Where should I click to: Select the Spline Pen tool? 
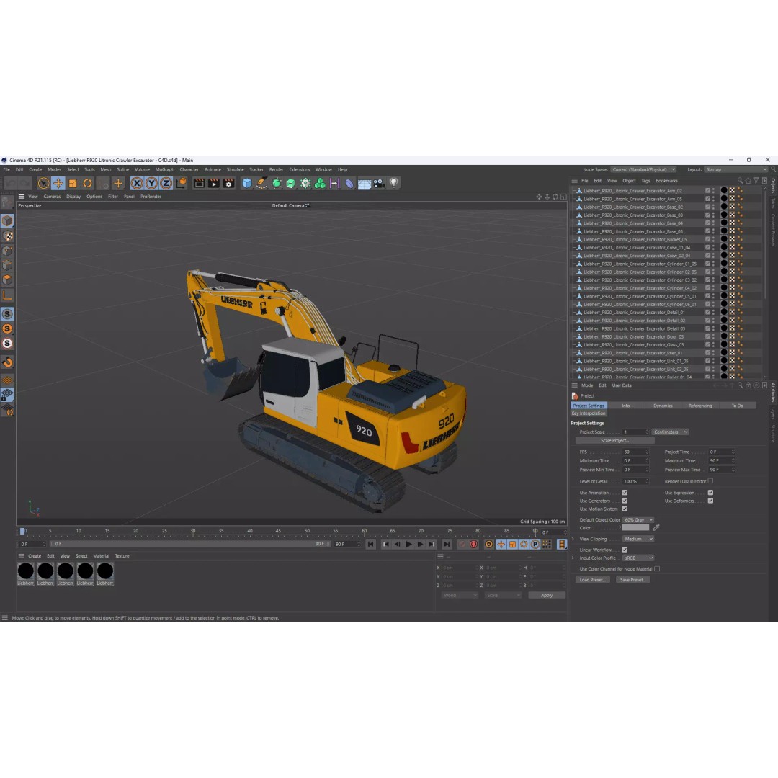[x=261, y=184]
